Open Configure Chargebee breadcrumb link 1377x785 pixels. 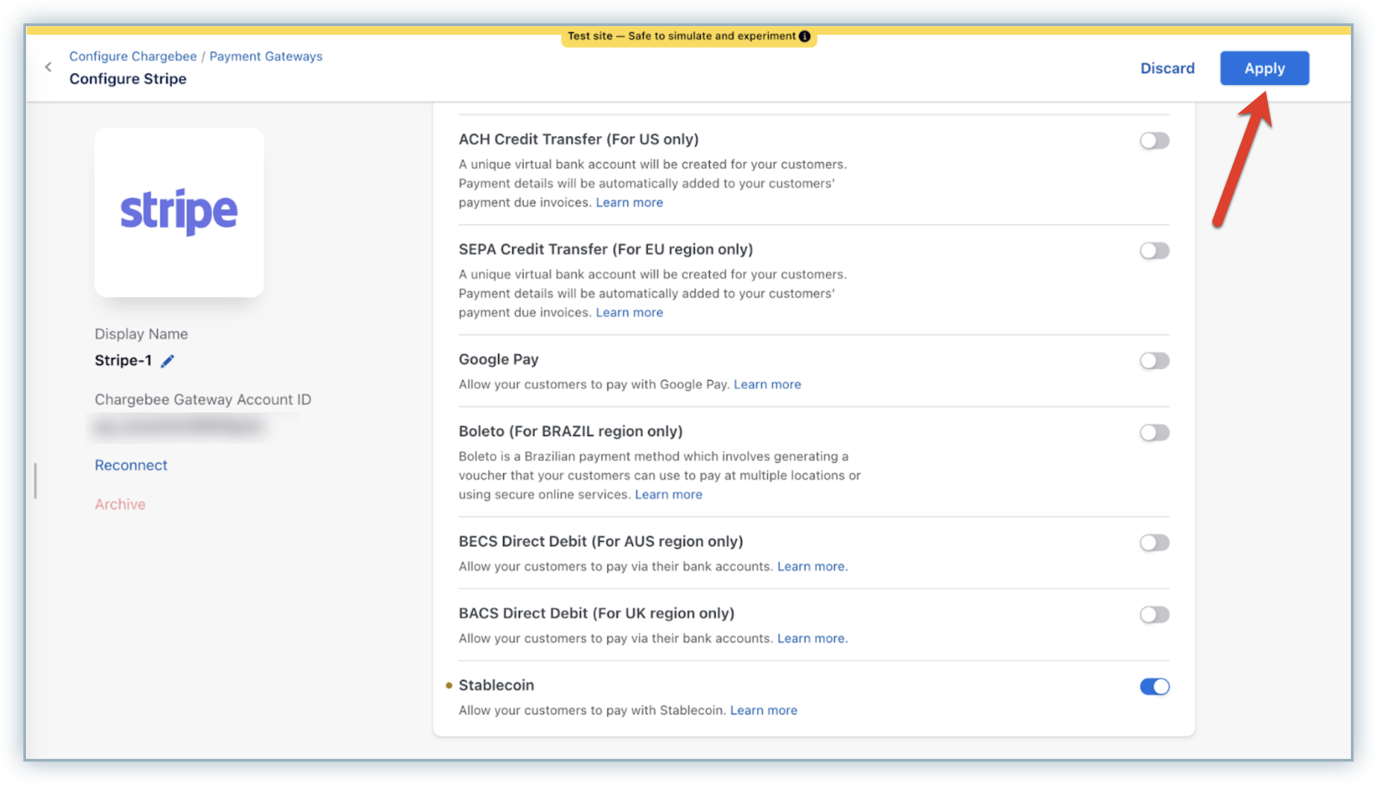pos(133,56)
